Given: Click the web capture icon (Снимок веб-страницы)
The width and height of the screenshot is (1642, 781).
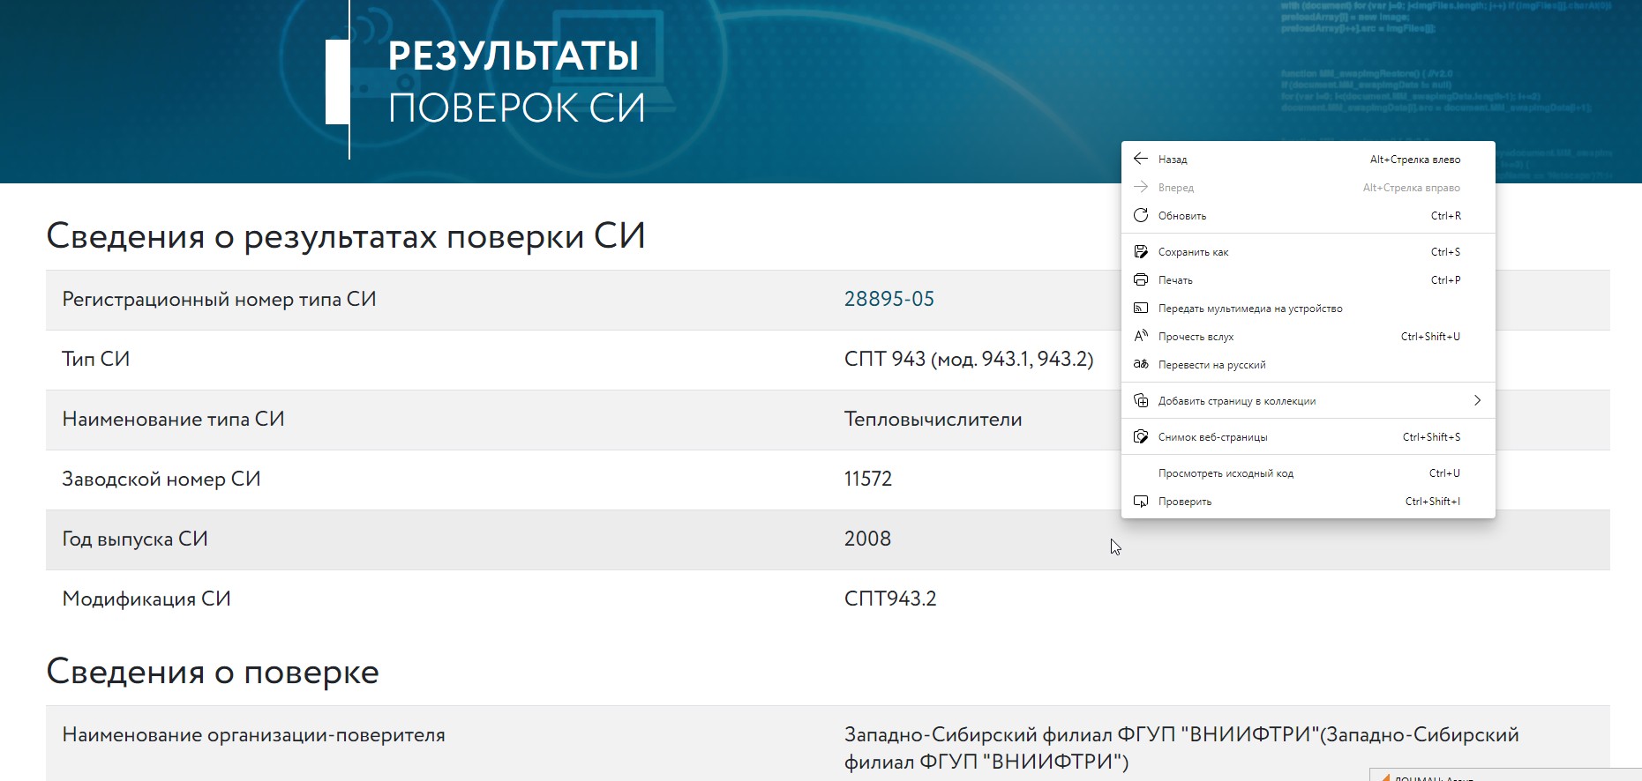Looking at the screenshot, I should click(1141, 436).
